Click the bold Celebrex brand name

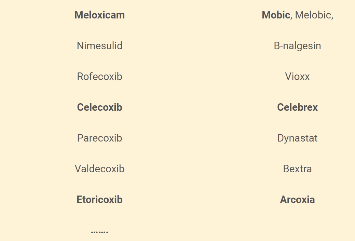pos(297,107)
